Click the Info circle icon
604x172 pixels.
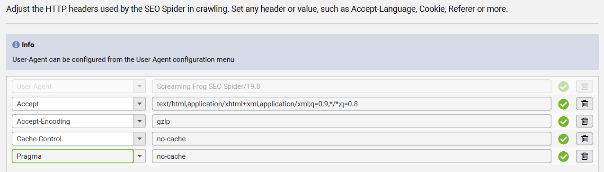coord(16,45)
